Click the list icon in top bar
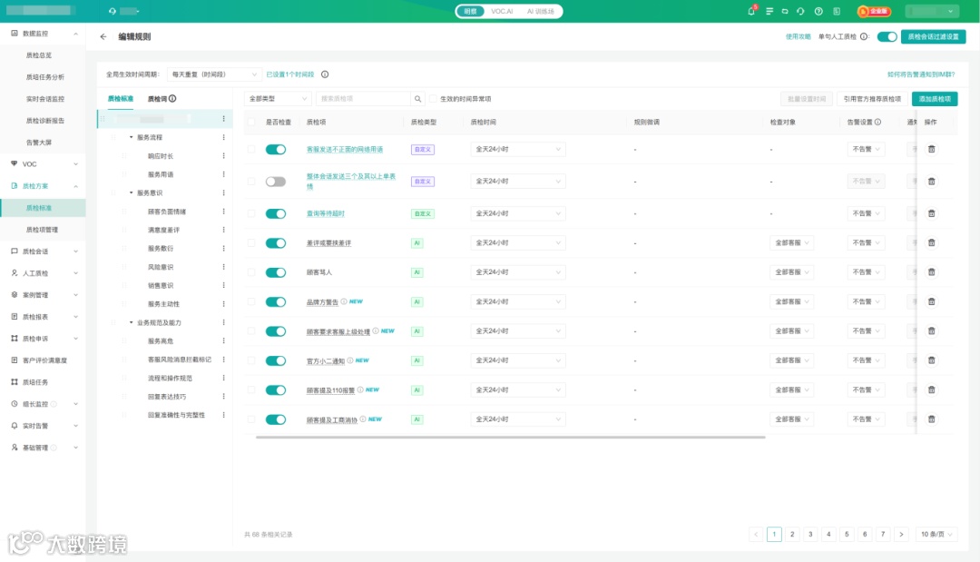This screenshot has width=980, height=562. (769, 11)
